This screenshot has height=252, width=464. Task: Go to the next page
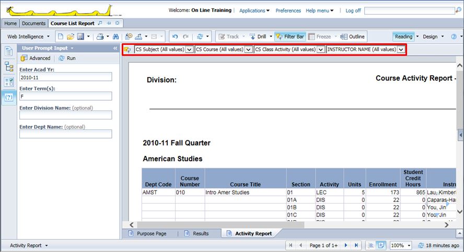[345, 245]
